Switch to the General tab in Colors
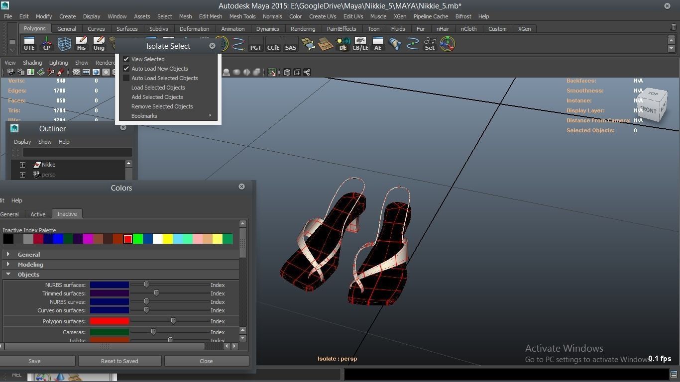 point(9,214)
